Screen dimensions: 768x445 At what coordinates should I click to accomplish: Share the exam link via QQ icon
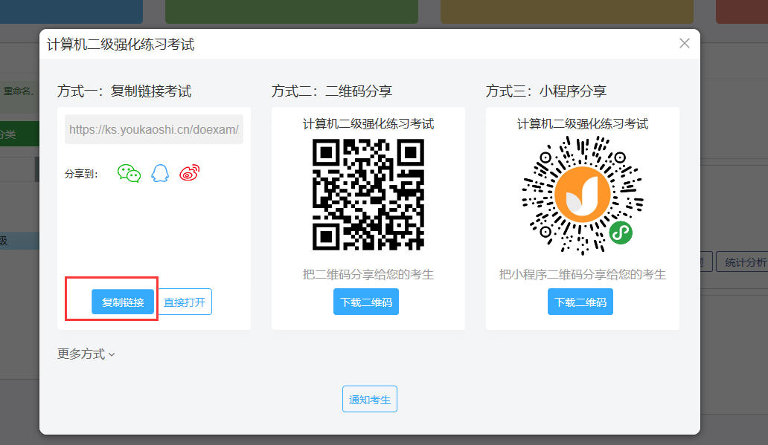pos(160,173)
